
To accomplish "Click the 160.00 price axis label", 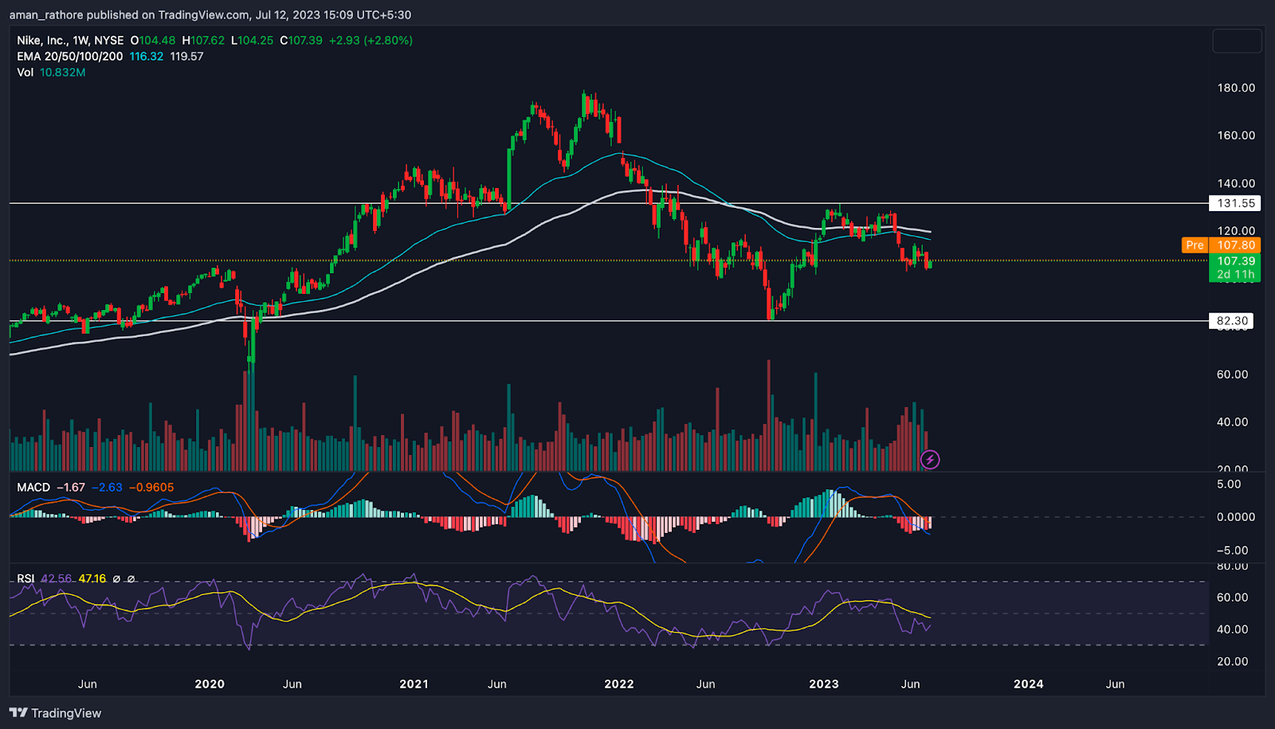I will (1236, 135).
